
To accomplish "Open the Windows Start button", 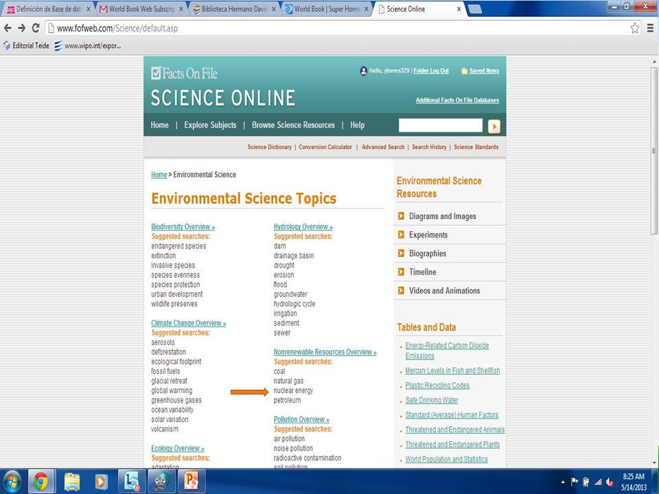I will click(x=12, y=482).
